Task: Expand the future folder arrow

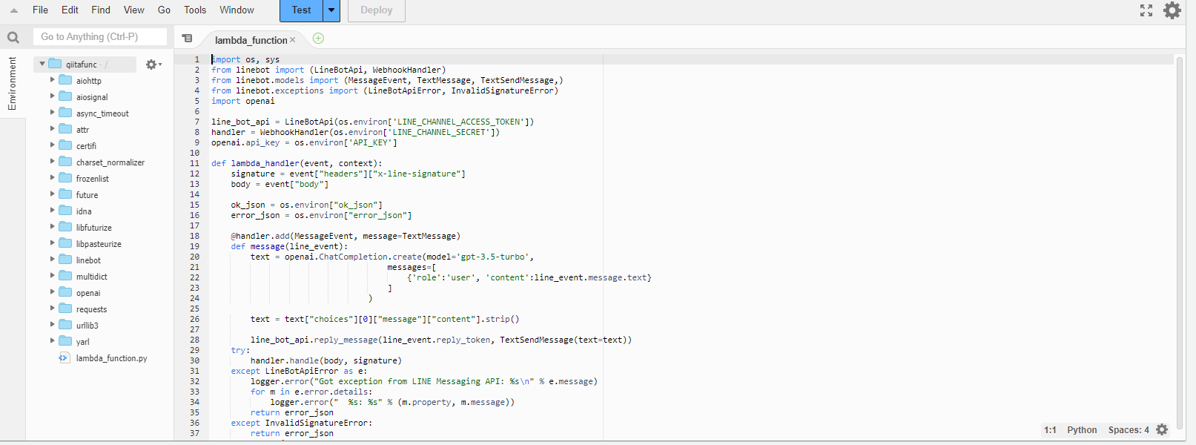Action: pos(52,194)
